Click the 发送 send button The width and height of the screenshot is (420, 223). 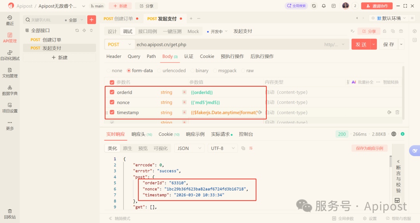(x=361, y=44)
